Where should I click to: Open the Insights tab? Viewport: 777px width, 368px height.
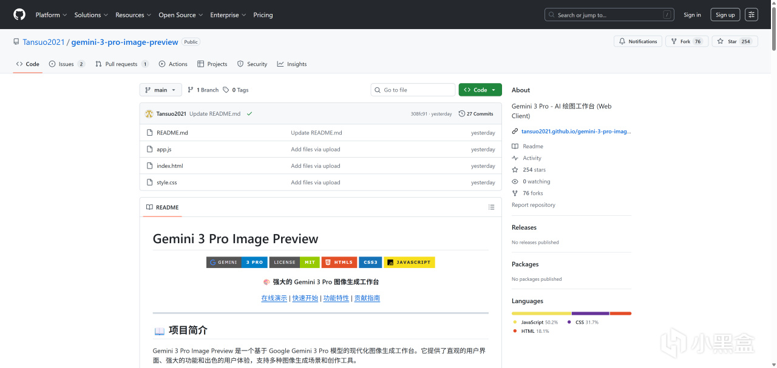click(292, 64)
